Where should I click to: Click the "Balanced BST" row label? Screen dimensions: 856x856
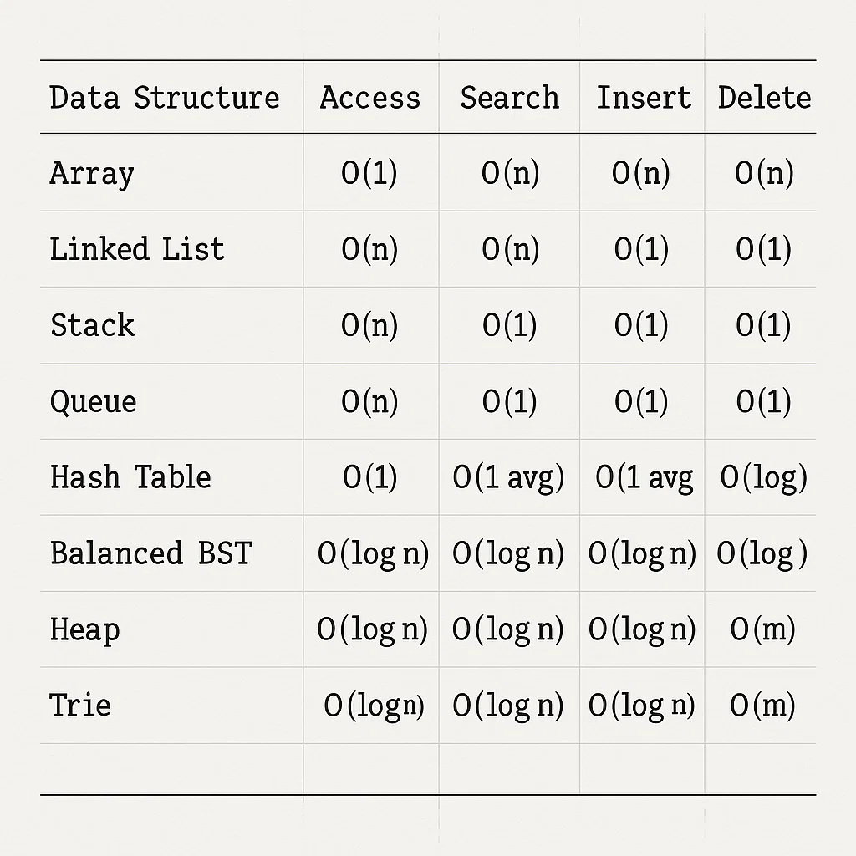[150, 553]
